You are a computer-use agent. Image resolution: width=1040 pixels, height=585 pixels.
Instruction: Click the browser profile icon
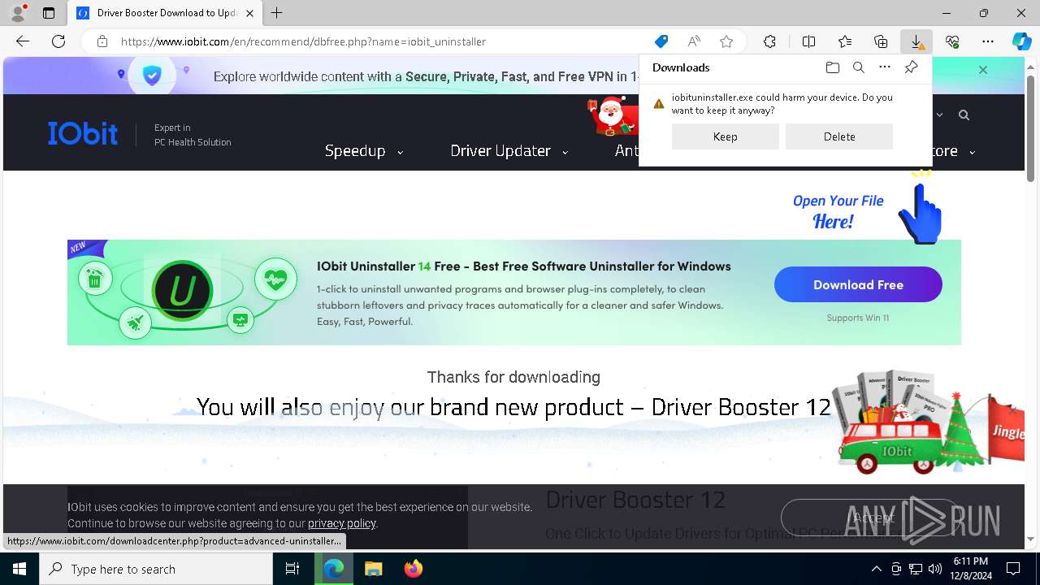(18, 13)
